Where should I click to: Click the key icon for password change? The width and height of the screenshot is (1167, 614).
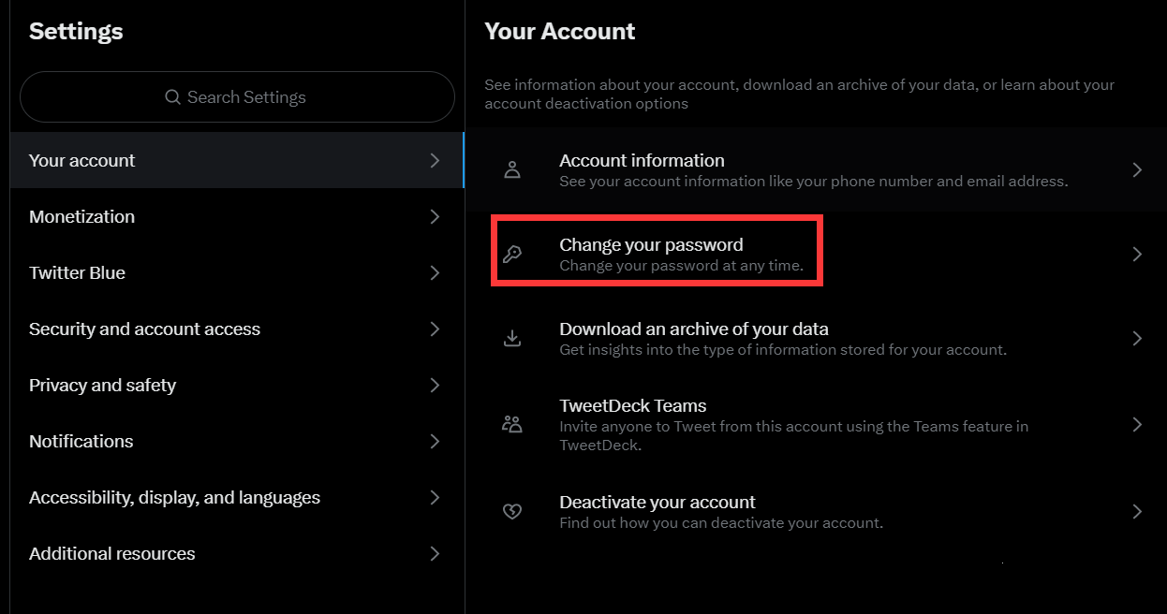(512, 254)
